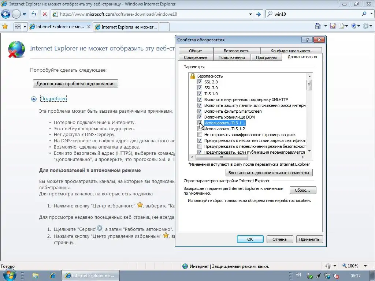Toggle the TLS 1.0 checkbox

[x=200, y=93]
